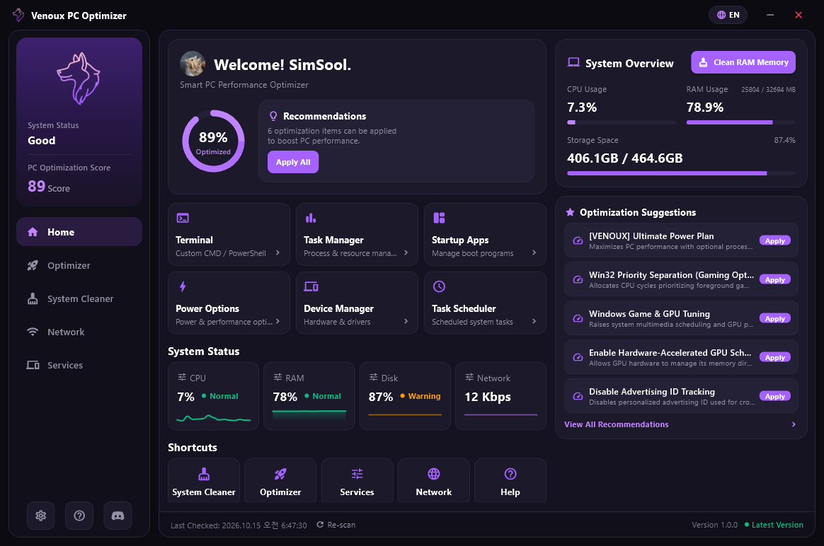The image size is (824, 546).
Task: Click Re-scan in the status bar
Action: 336,525
